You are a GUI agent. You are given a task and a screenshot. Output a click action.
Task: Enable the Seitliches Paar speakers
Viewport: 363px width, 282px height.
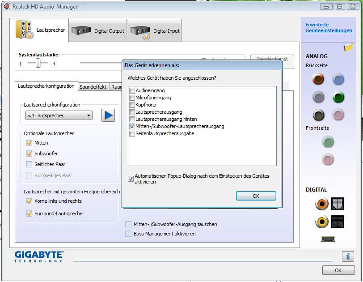point(29,164)
